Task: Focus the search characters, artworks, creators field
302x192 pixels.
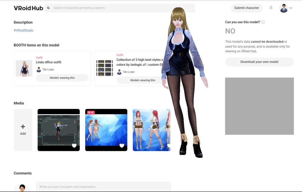Action: (120, 8)
